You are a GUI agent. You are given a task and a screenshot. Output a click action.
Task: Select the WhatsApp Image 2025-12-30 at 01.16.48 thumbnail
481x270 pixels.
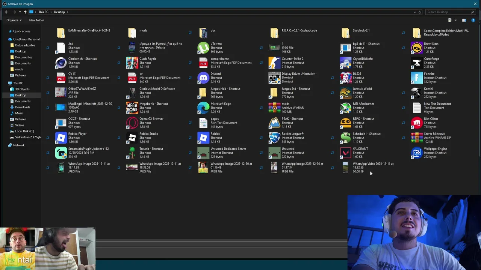pyautogui.click(x=203, y=168)
